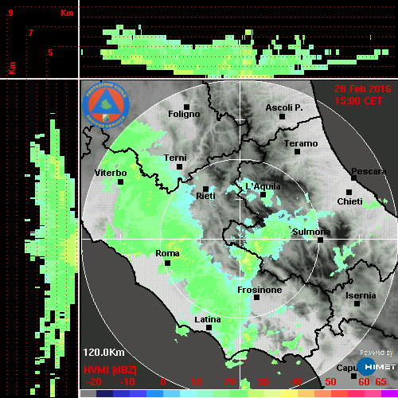Click the date text 28 Feb 2016

pos(363,89)
